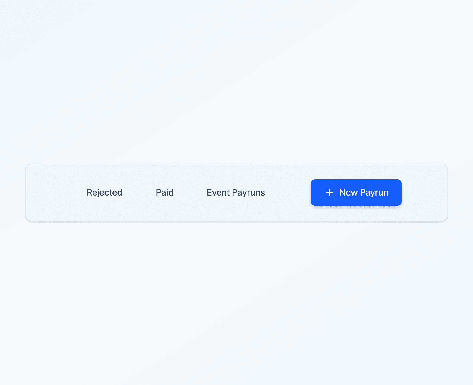The width and height of the screenshot is (473, 385).
Task: View paid payruns
Action: tap(165, 192)
